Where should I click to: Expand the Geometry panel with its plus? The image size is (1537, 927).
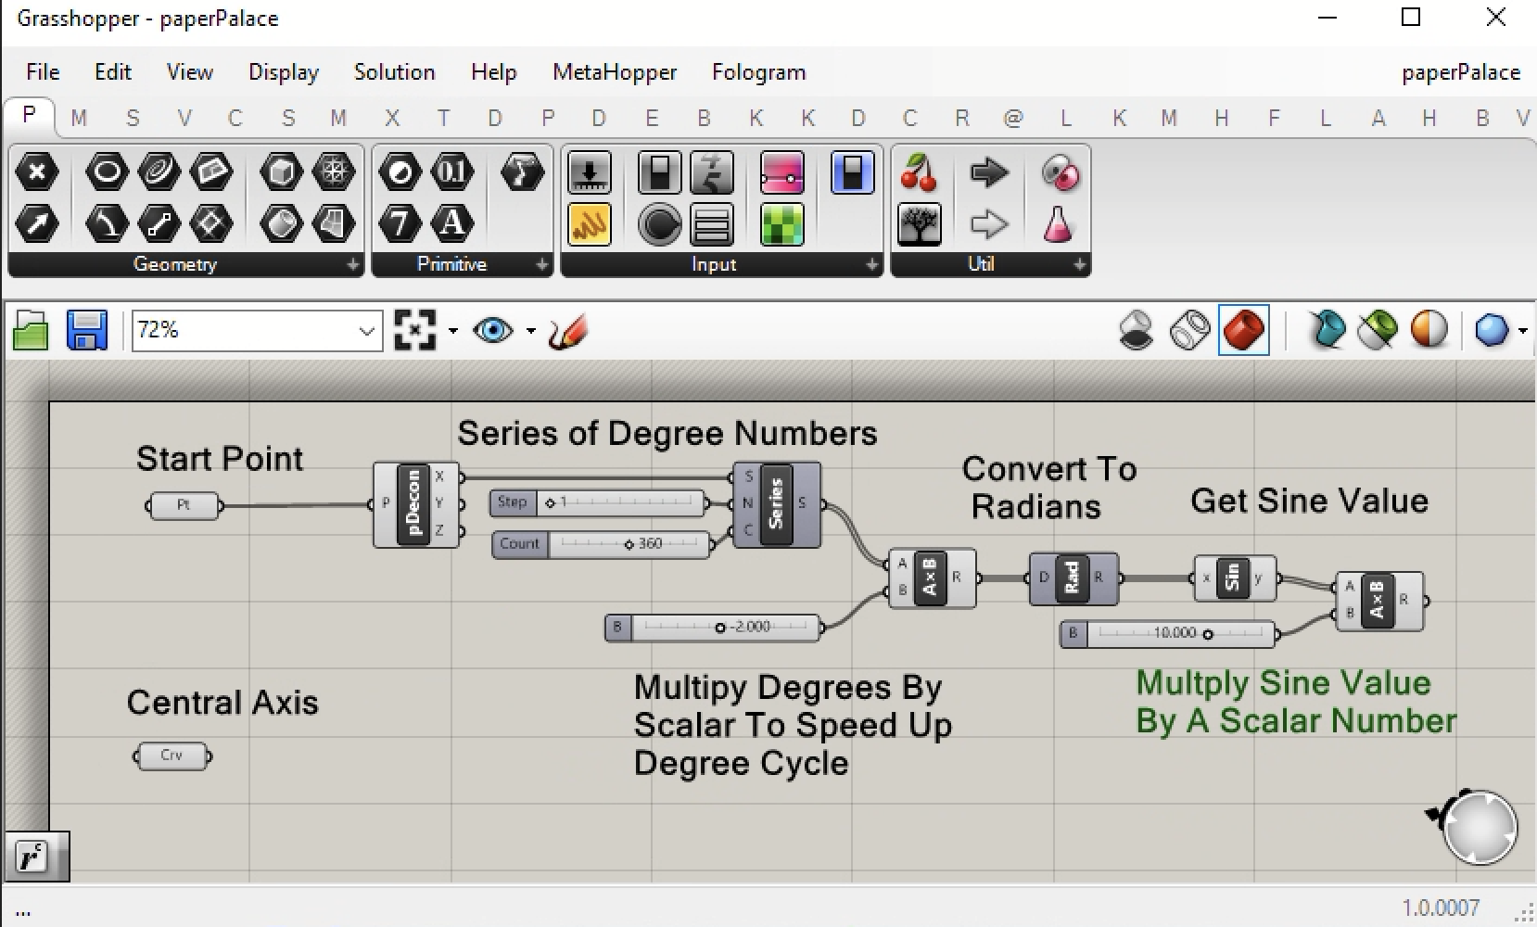352,265
